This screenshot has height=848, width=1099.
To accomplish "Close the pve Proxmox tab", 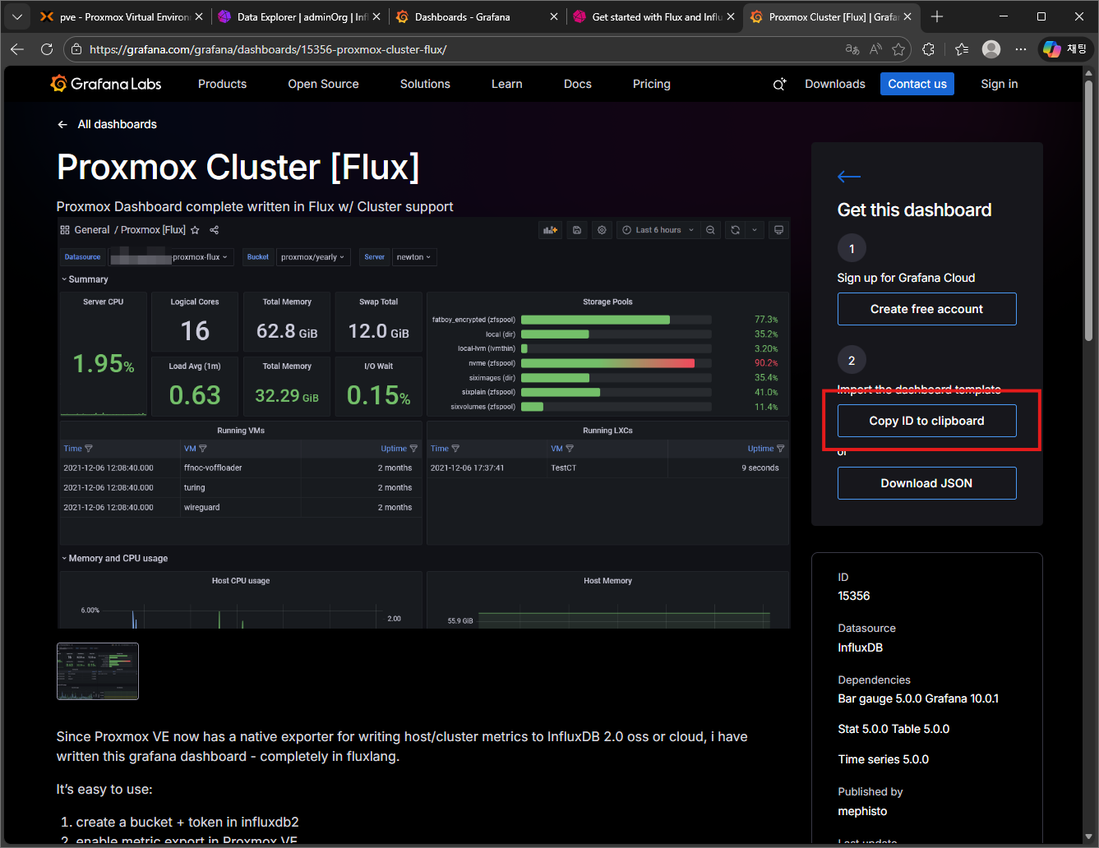I will [x=199, y=16].
